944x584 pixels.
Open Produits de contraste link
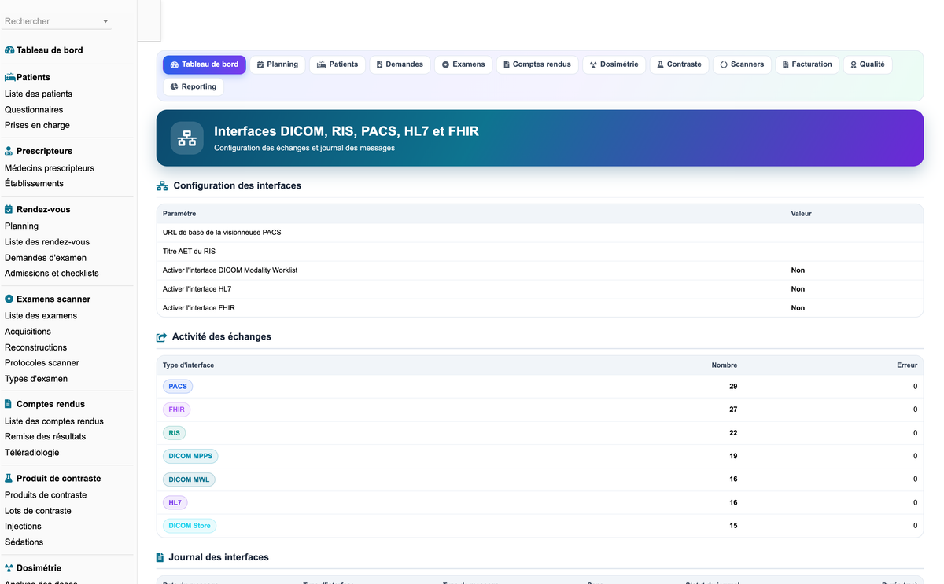click(46, 495)
